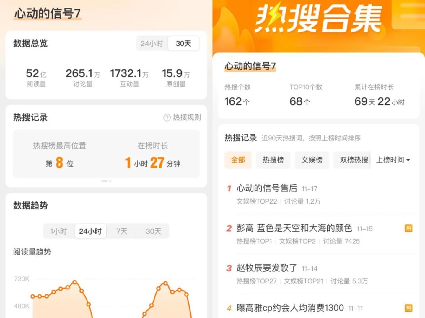Filter hot searches by 全部
Viewport: 425px width, 318px height.
tap(238, 160)
